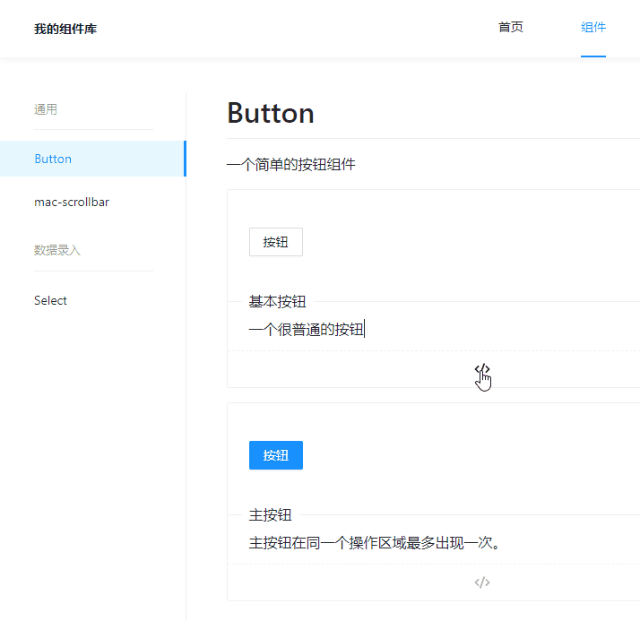Click the 一个很普通的按钮 description text
This screenshot has width=640, height=621.
click(x=307, y=329)
